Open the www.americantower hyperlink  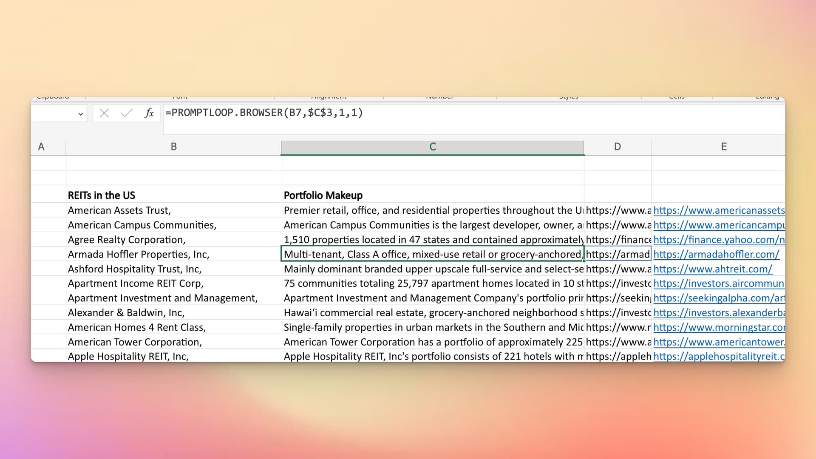pyautogui.click(x=719, y=342)
